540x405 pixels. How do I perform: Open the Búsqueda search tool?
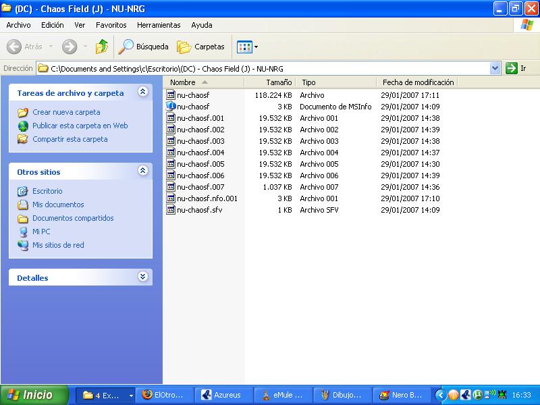143,47
